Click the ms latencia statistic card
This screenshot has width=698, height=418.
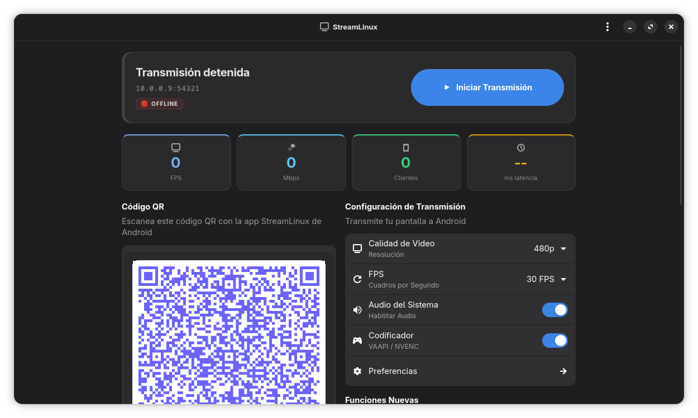point(521,163)
